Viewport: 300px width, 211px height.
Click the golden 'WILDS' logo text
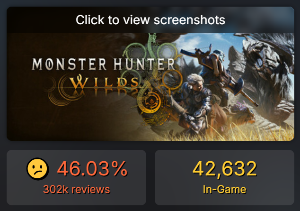104,83
